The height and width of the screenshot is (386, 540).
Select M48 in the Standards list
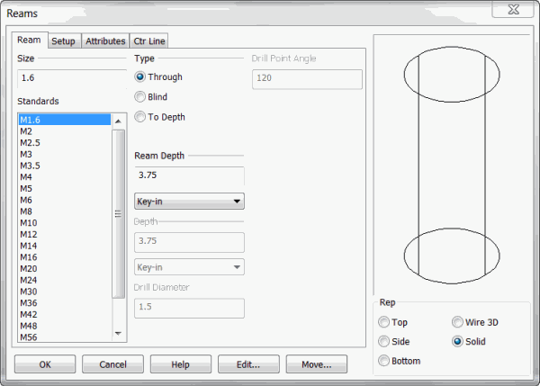(x=65, y=326)
